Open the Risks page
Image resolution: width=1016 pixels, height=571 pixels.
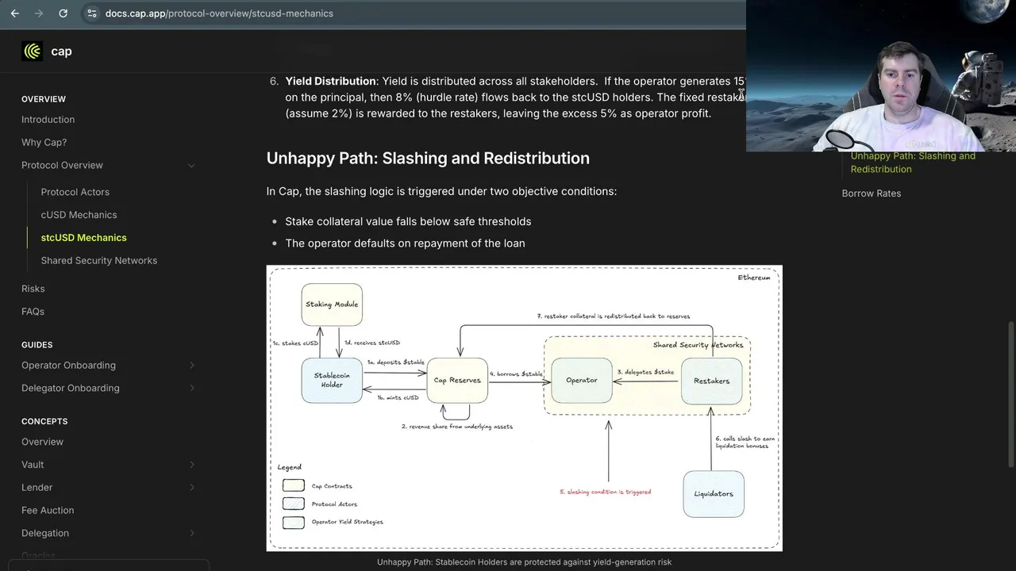[33, 289]
